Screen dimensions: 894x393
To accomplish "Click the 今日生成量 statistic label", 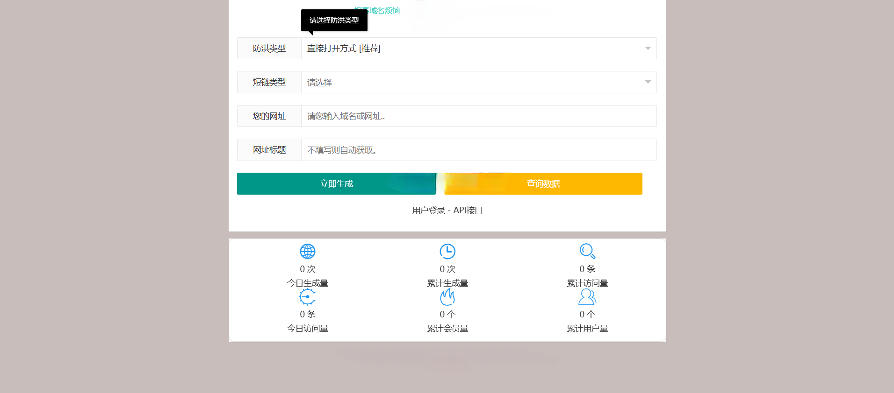I will pyautogui.click(x=307, y=283).
